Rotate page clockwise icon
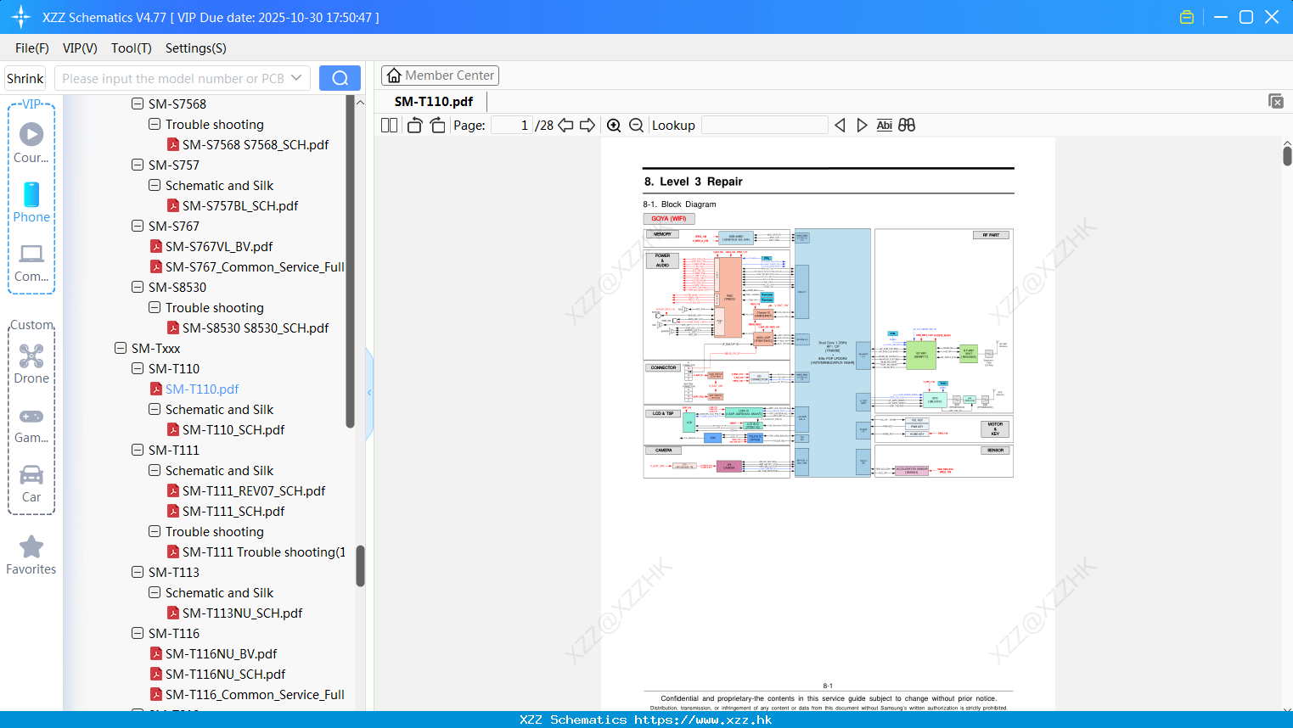The image size is (1293, 728). [437, 126]
